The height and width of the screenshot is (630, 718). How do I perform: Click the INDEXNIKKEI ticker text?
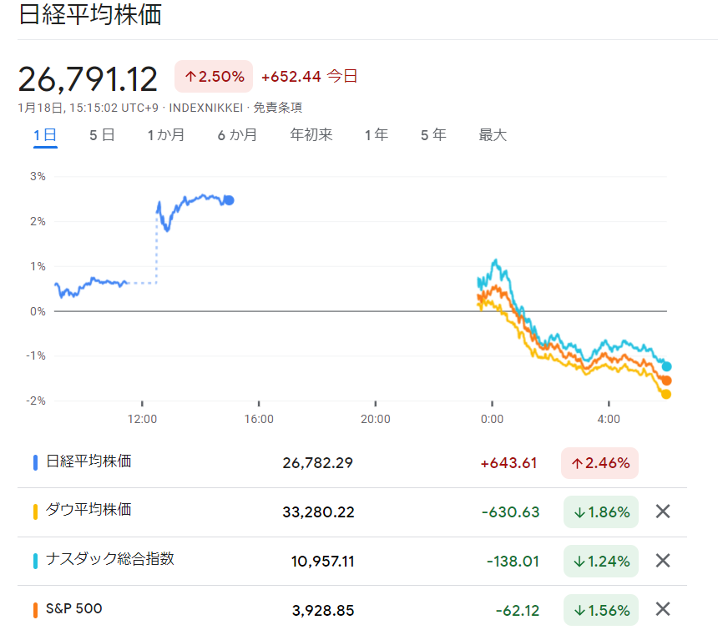click(206, 108)
